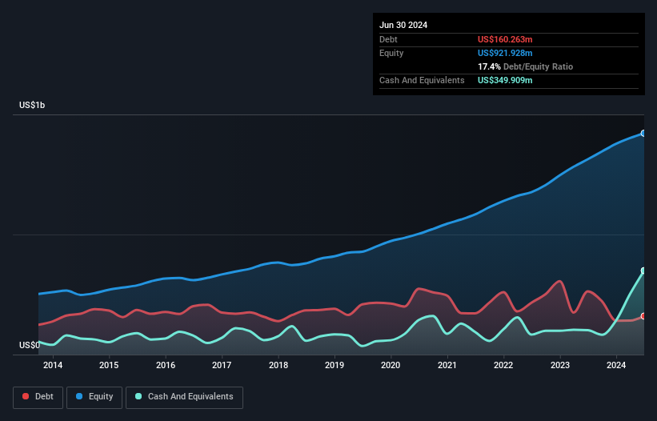
Task: Click the 2024 x-axis label
Action: [x=616, y=365]
